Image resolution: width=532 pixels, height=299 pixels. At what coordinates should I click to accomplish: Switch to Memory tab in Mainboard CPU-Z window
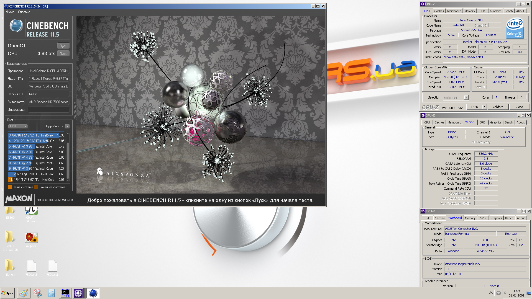(x=470, y=218)
